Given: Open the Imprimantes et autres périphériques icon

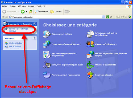Looking at the screenshot, I should pos(90,34).
